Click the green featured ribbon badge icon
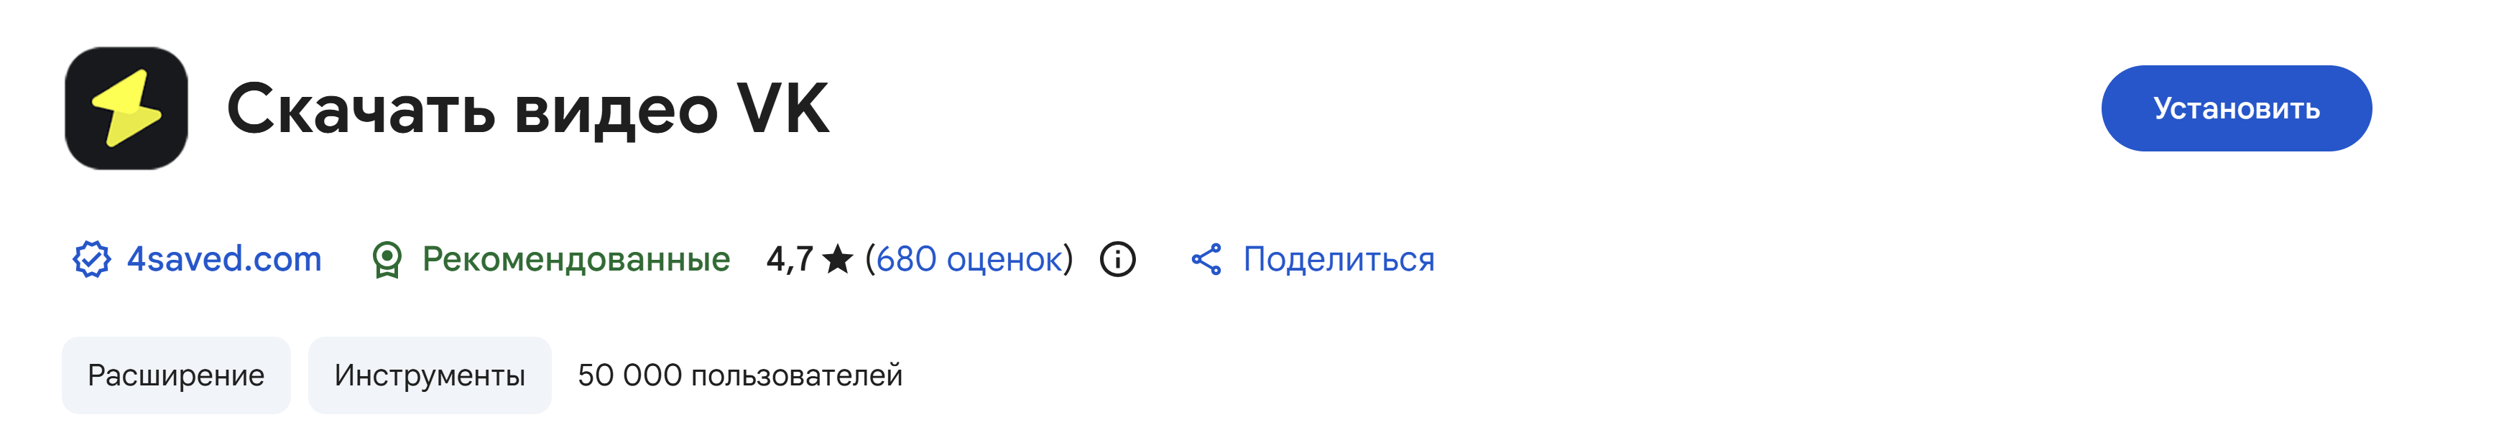The width and height of the screenshot is (2509, 445). (x=387, y=260)
